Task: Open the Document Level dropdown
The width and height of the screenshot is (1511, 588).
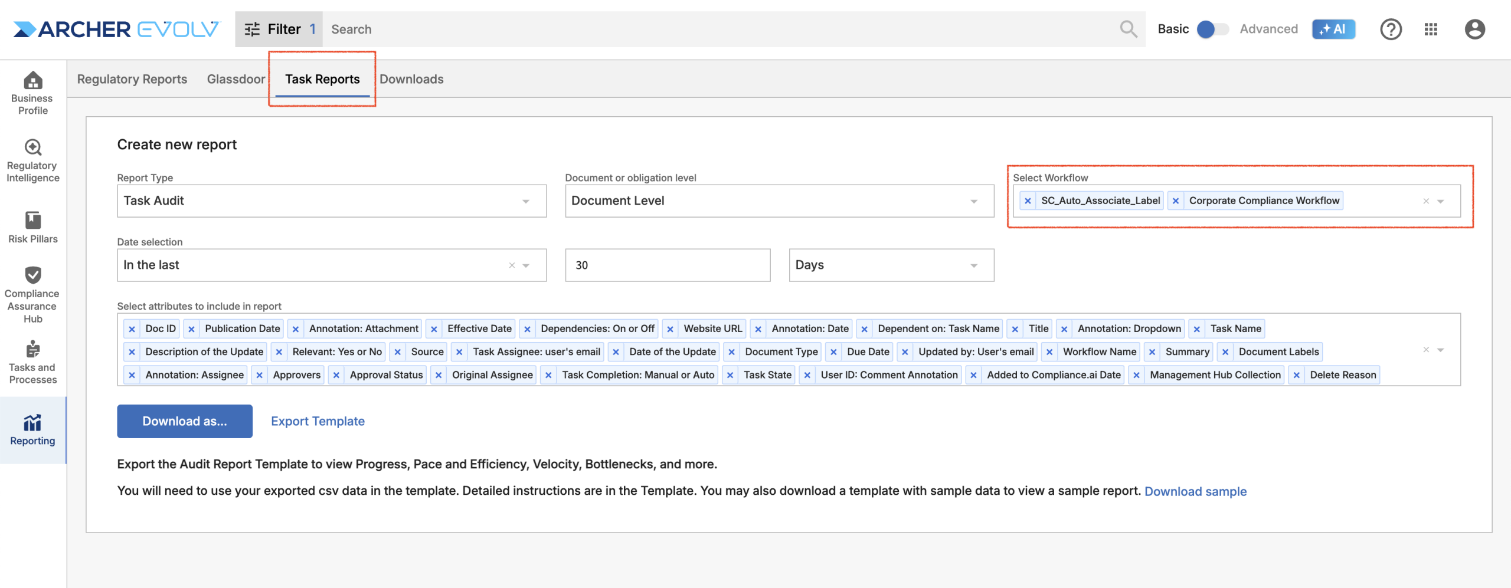Action: [779, 201]
